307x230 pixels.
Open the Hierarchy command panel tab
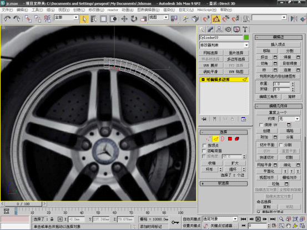click(219, 29)
